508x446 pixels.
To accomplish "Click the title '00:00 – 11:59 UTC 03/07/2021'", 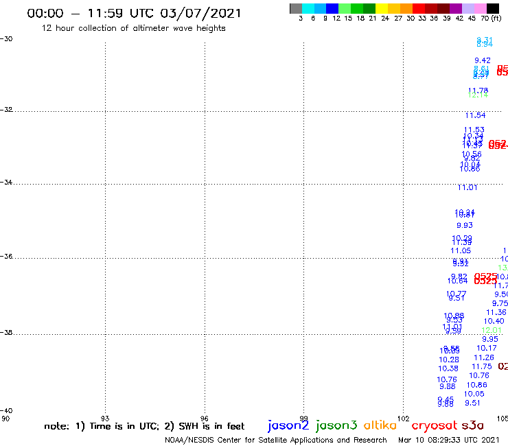I will [x=134, y=14].
